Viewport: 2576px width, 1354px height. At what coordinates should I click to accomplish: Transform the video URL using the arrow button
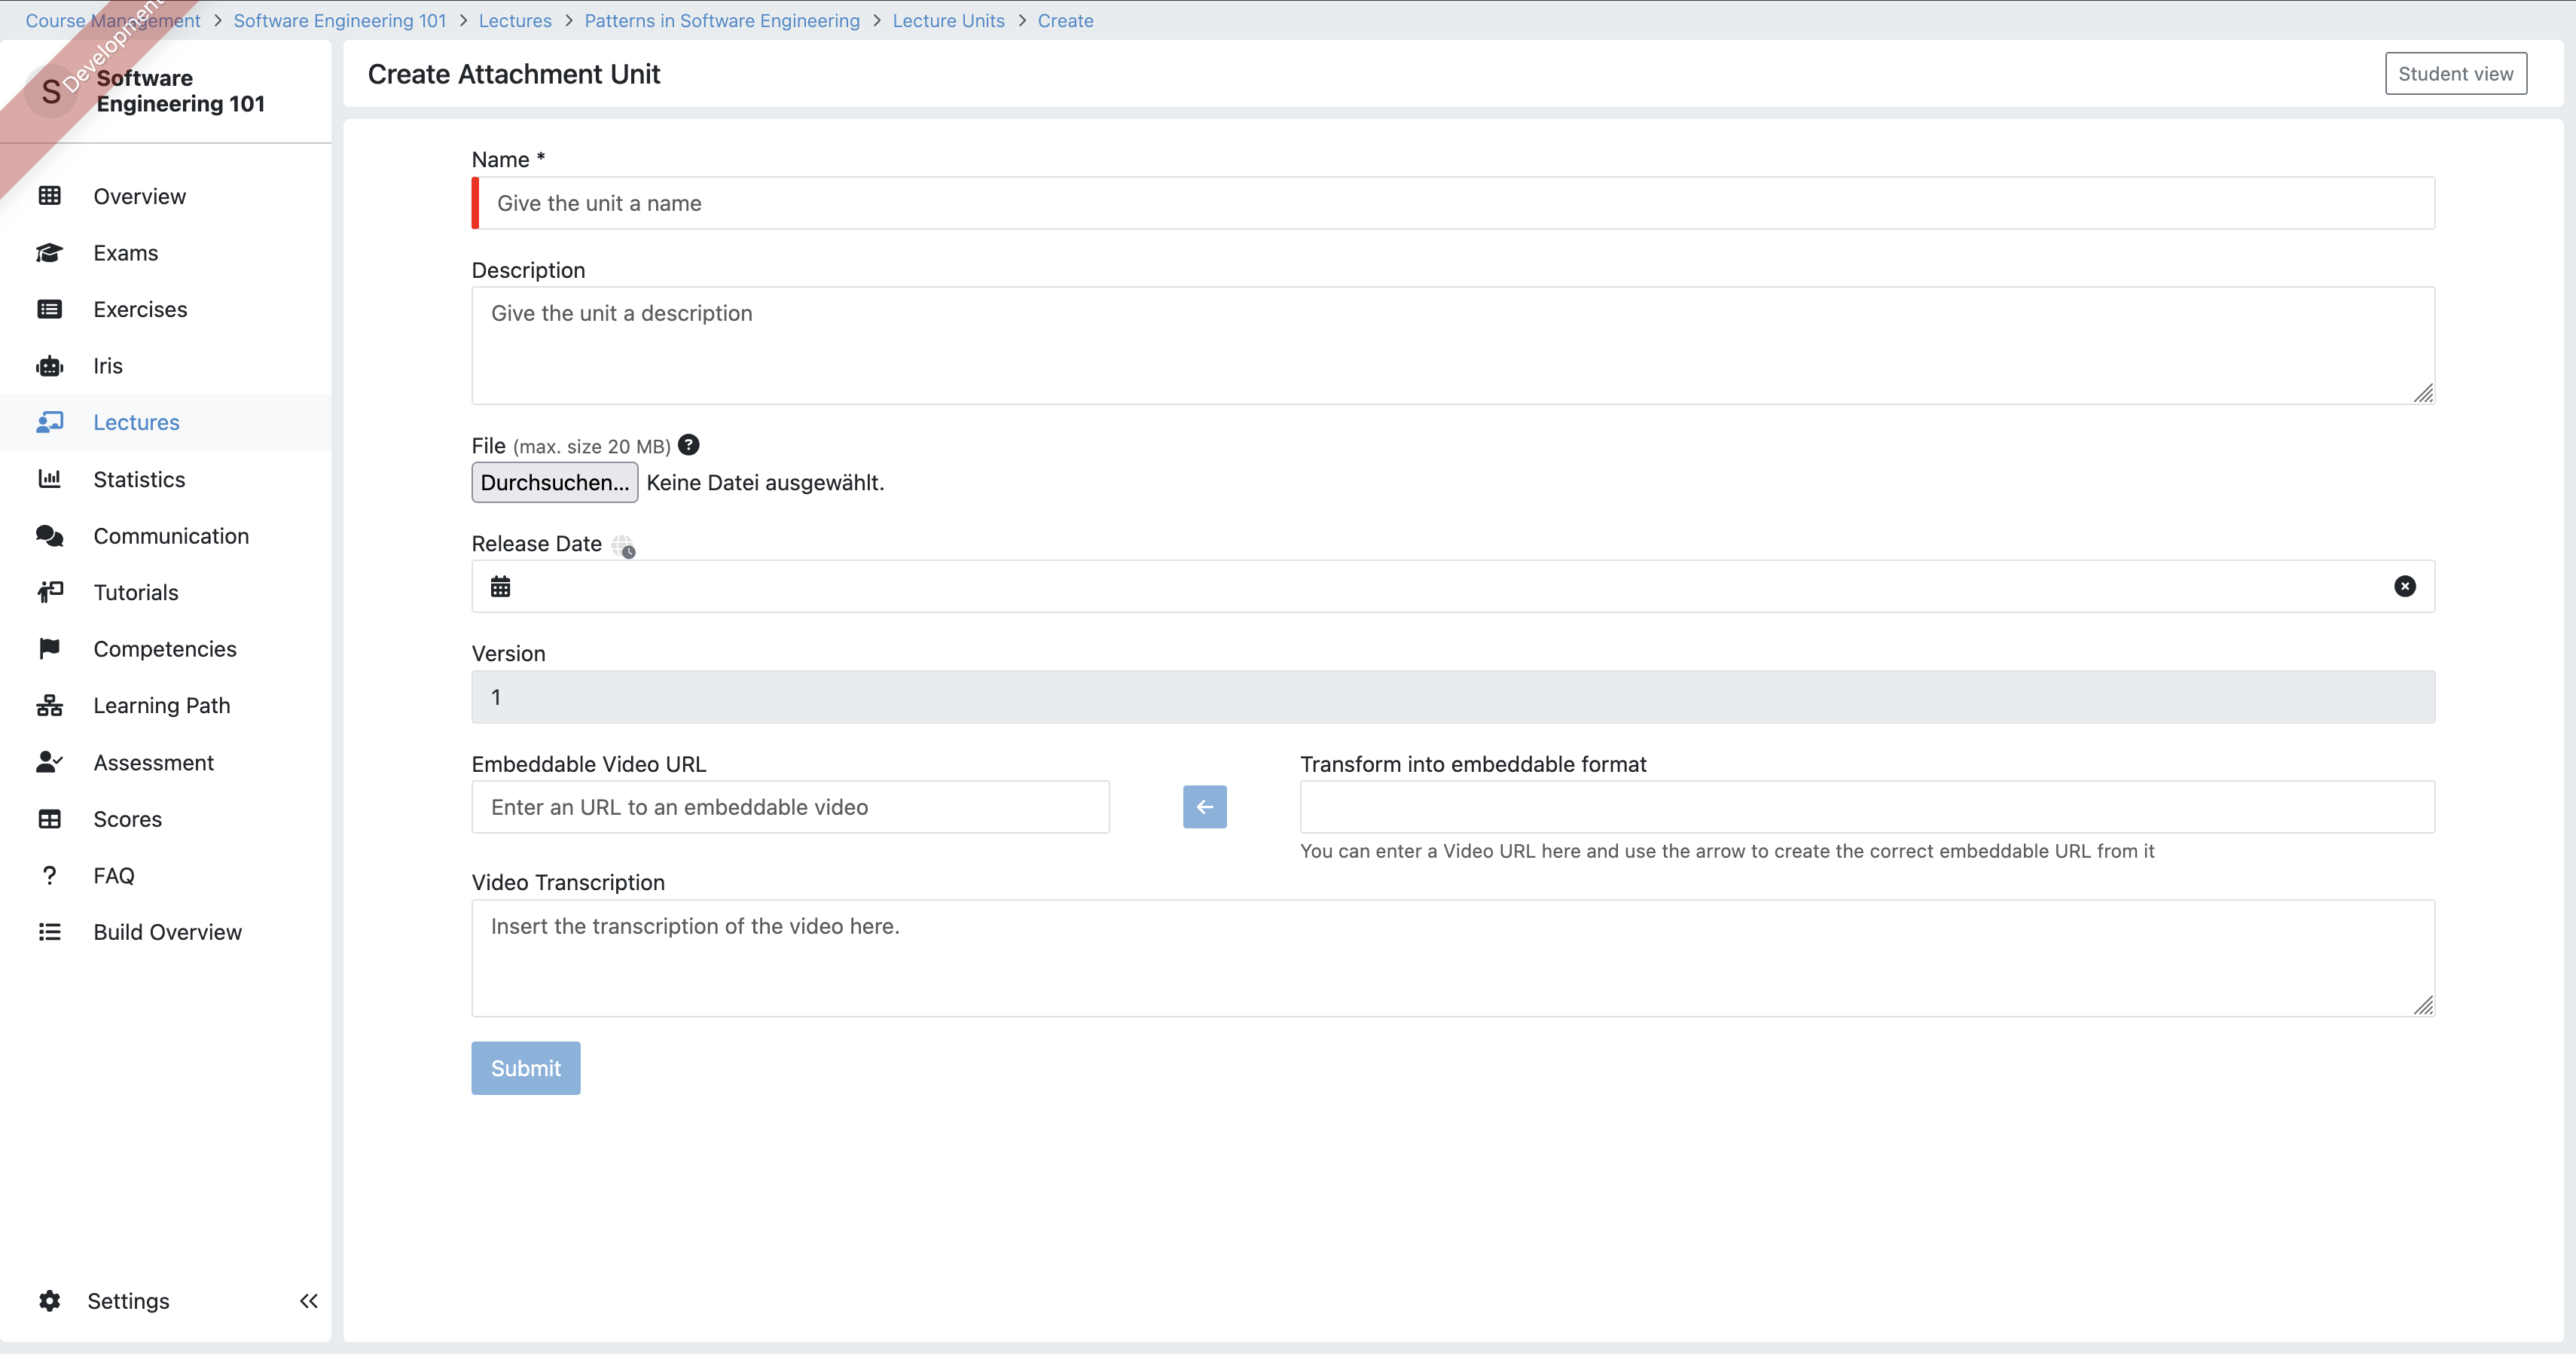(1203, 806)
